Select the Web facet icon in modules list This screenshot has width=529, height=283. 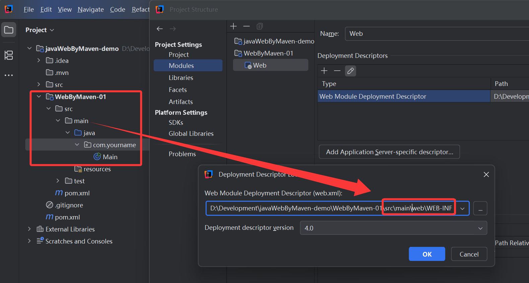(x=248, y=66)
